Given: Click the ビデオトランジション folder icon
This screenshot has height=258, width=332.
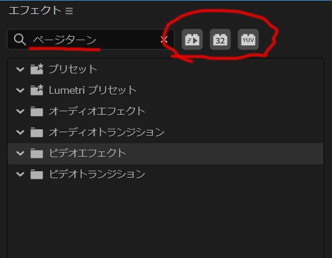Looking at the screenshot, I should click(37, 174).
